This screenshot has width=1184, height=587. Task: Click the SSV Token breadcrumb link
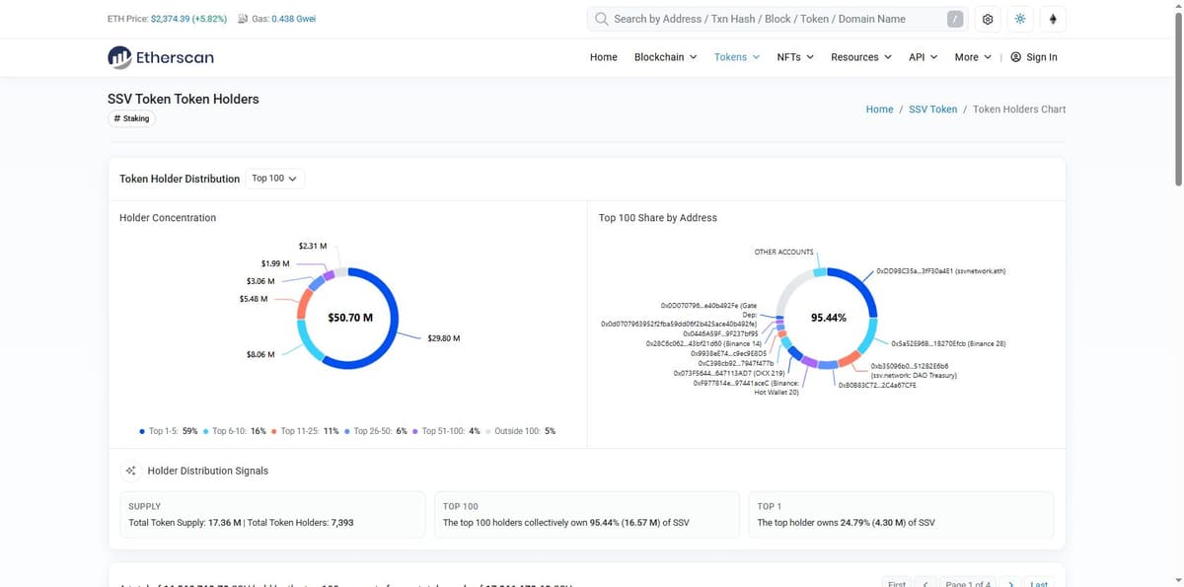click(932, 110)
